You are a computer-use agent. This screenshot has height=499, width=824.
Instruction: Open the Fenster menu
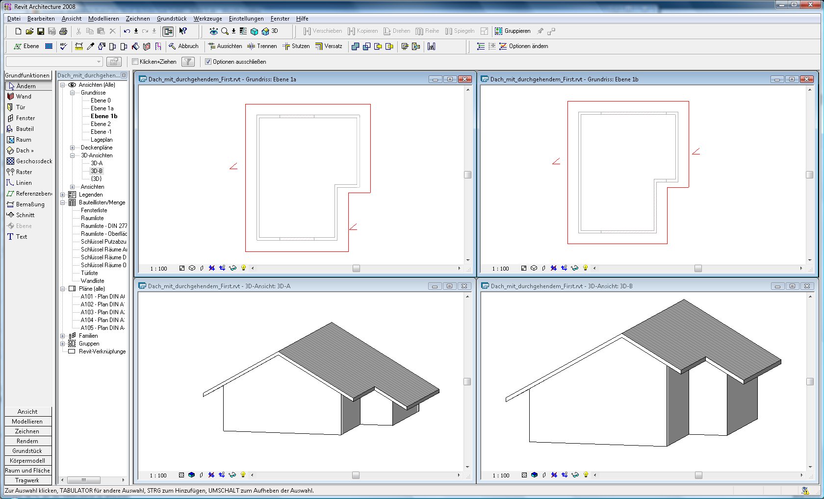pyautogui.click(x=280, y=19)
